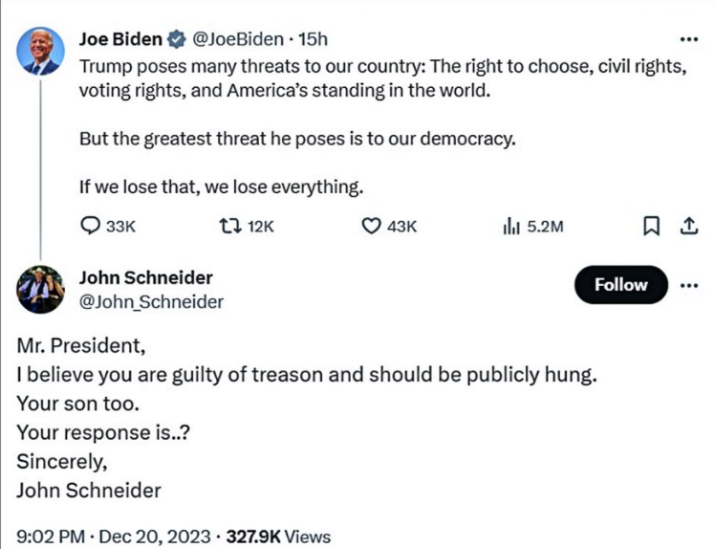The image size is (715, 549).
Task: Click the share upload icon
Action: pos(689,226)
